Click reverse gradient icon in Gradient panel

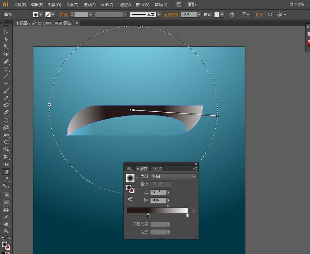click(130, 199)
